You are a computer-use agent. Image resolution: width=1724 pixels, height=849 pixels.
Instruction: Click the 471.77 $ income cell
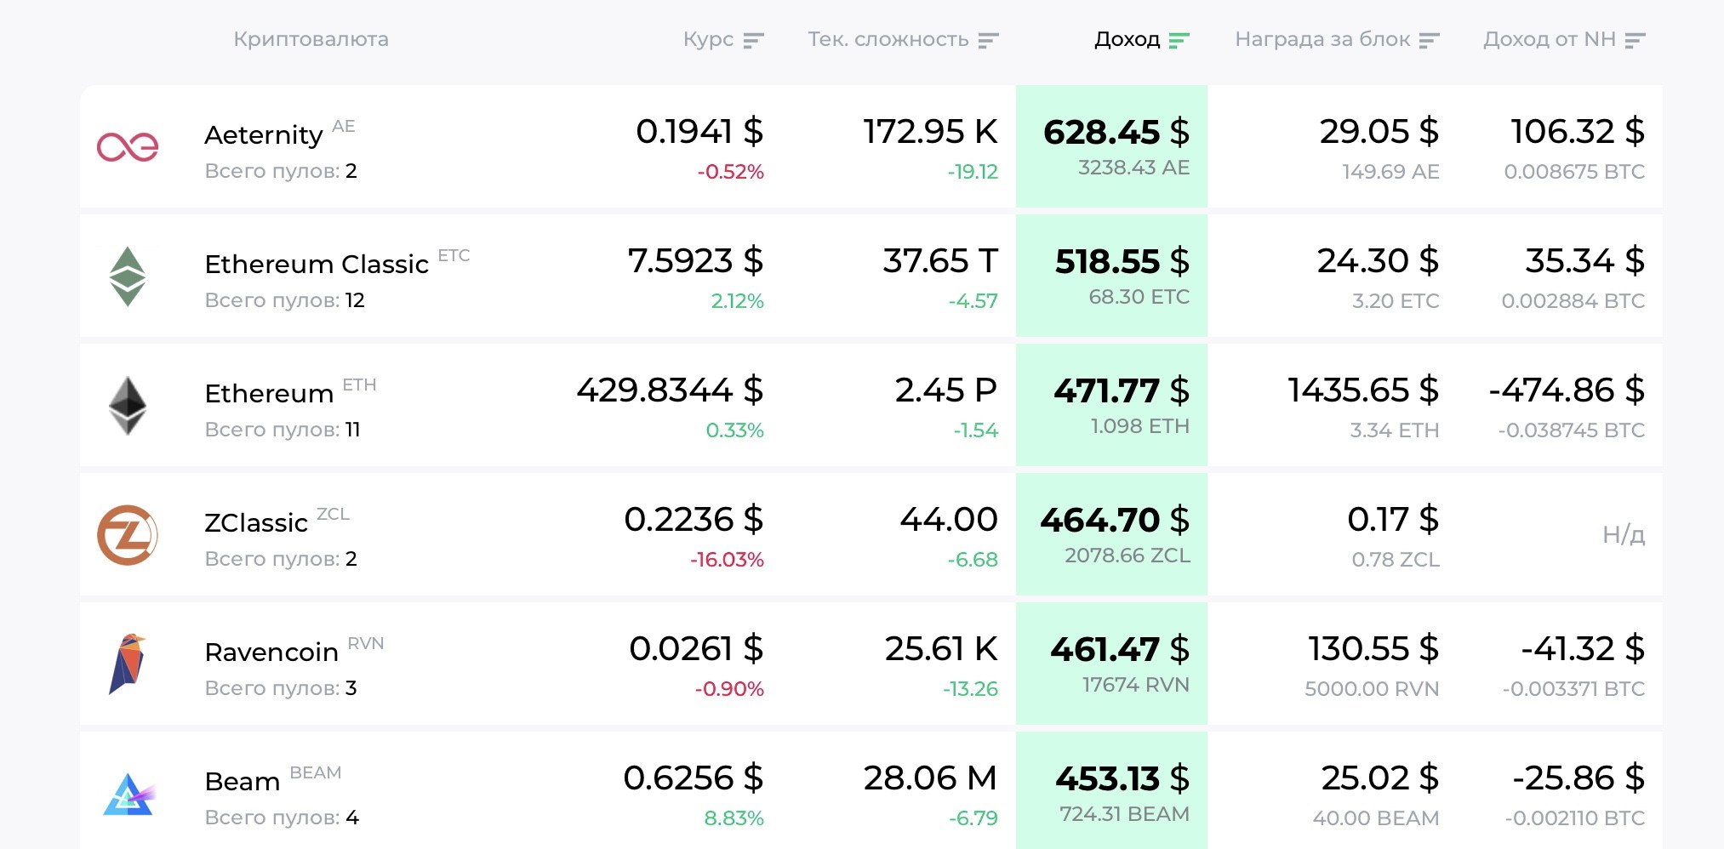pos(1111,404)
